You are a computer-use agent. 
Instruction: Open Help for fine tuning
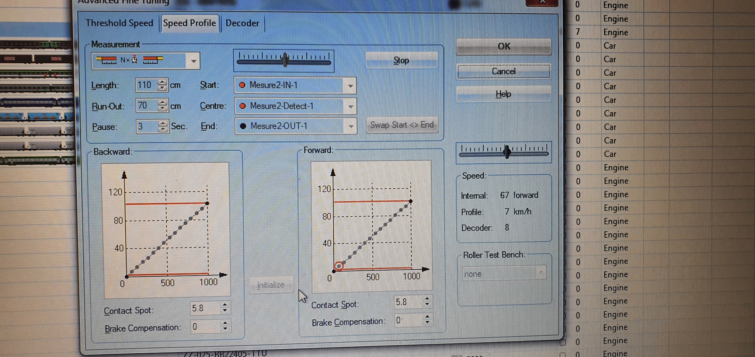[x=503, y=94]
